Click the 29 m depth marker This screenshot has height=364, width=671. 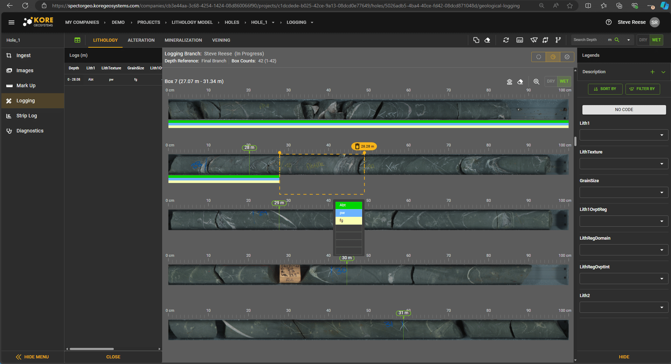click(279, 203)
